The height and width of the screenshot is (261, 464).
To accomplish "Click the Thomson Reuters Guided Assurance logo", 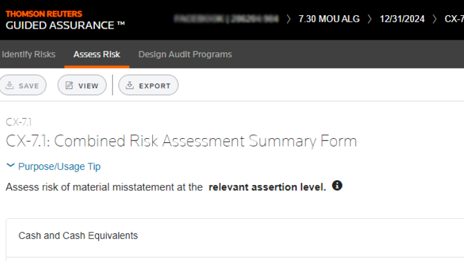I will [65, 19].
